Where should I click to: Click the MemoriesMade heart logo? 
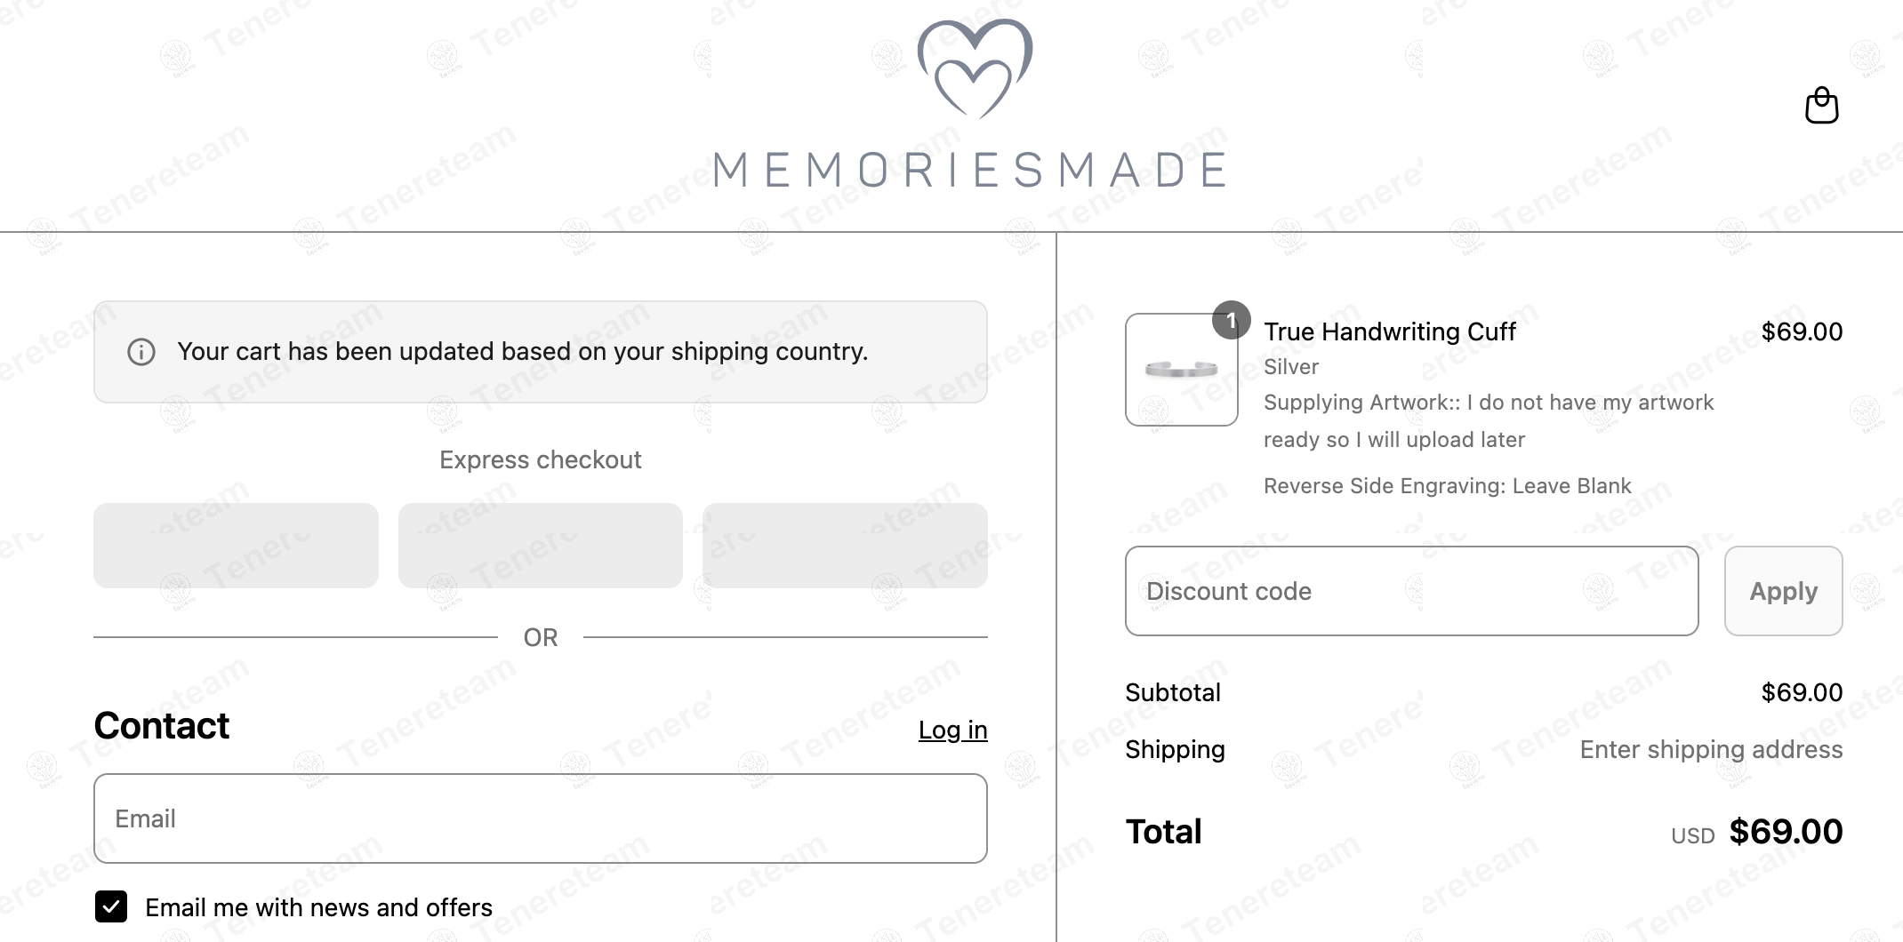click(975, 69)
